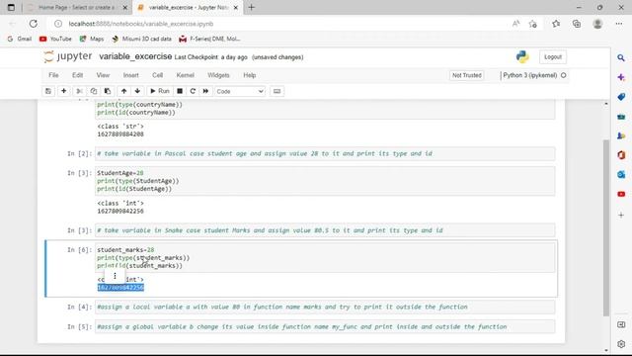Open the Widgets menu
The width and height of the screenshot is (632, 356).
[x=218, y=75]
